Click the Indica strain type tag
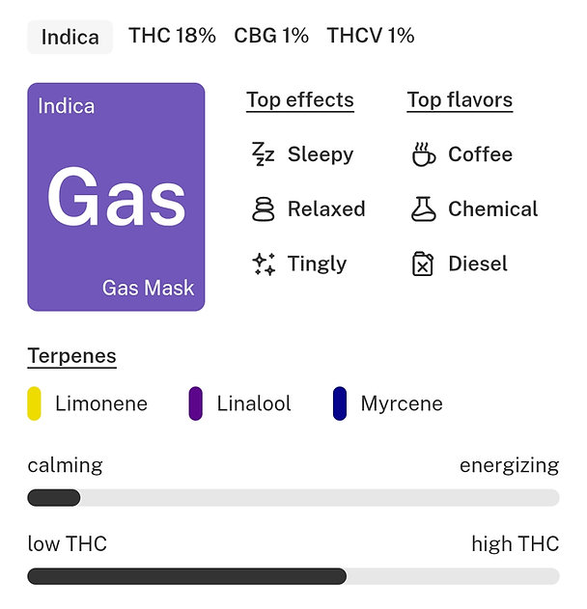 pyautogui.click(x=70, y=37)
